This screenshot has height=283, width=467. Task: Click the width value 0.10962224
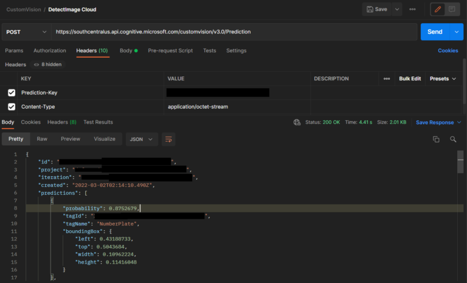point(118,254)
